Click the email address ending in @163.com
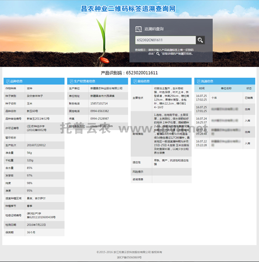This screenshot has height=262, width=259. (101, 126)
